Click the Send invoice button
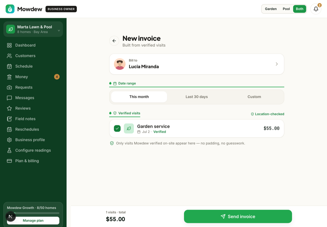This screenshot has height=227, width=327. pos(238,216)
